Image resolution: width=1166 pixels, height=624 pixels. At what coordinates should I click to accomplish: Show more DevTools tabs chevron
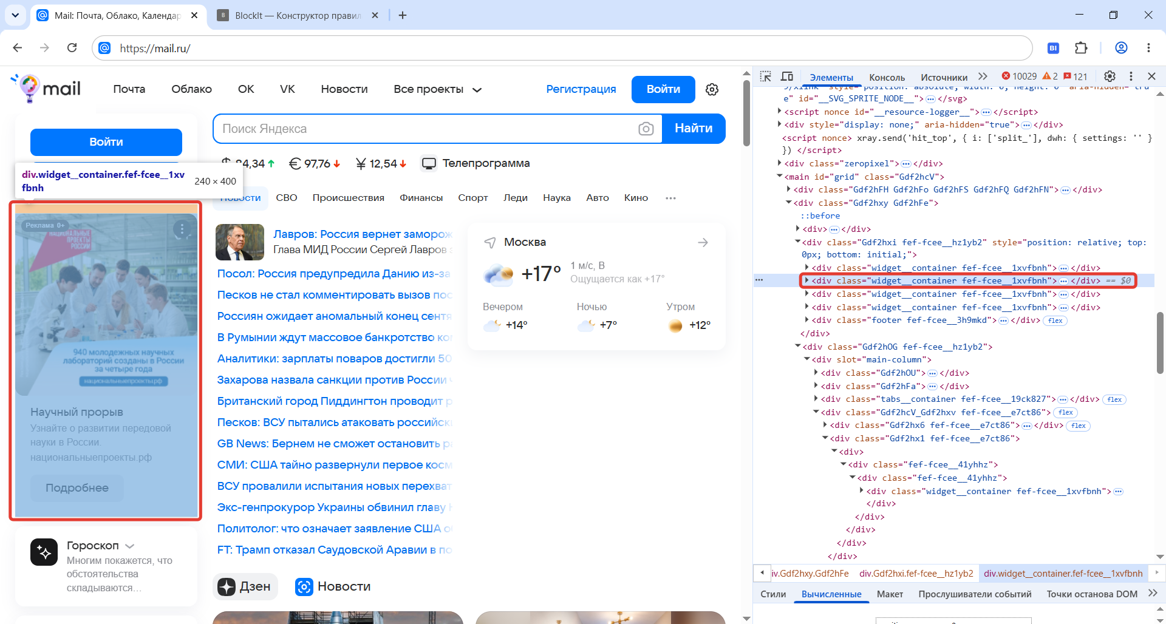(983, 76)
